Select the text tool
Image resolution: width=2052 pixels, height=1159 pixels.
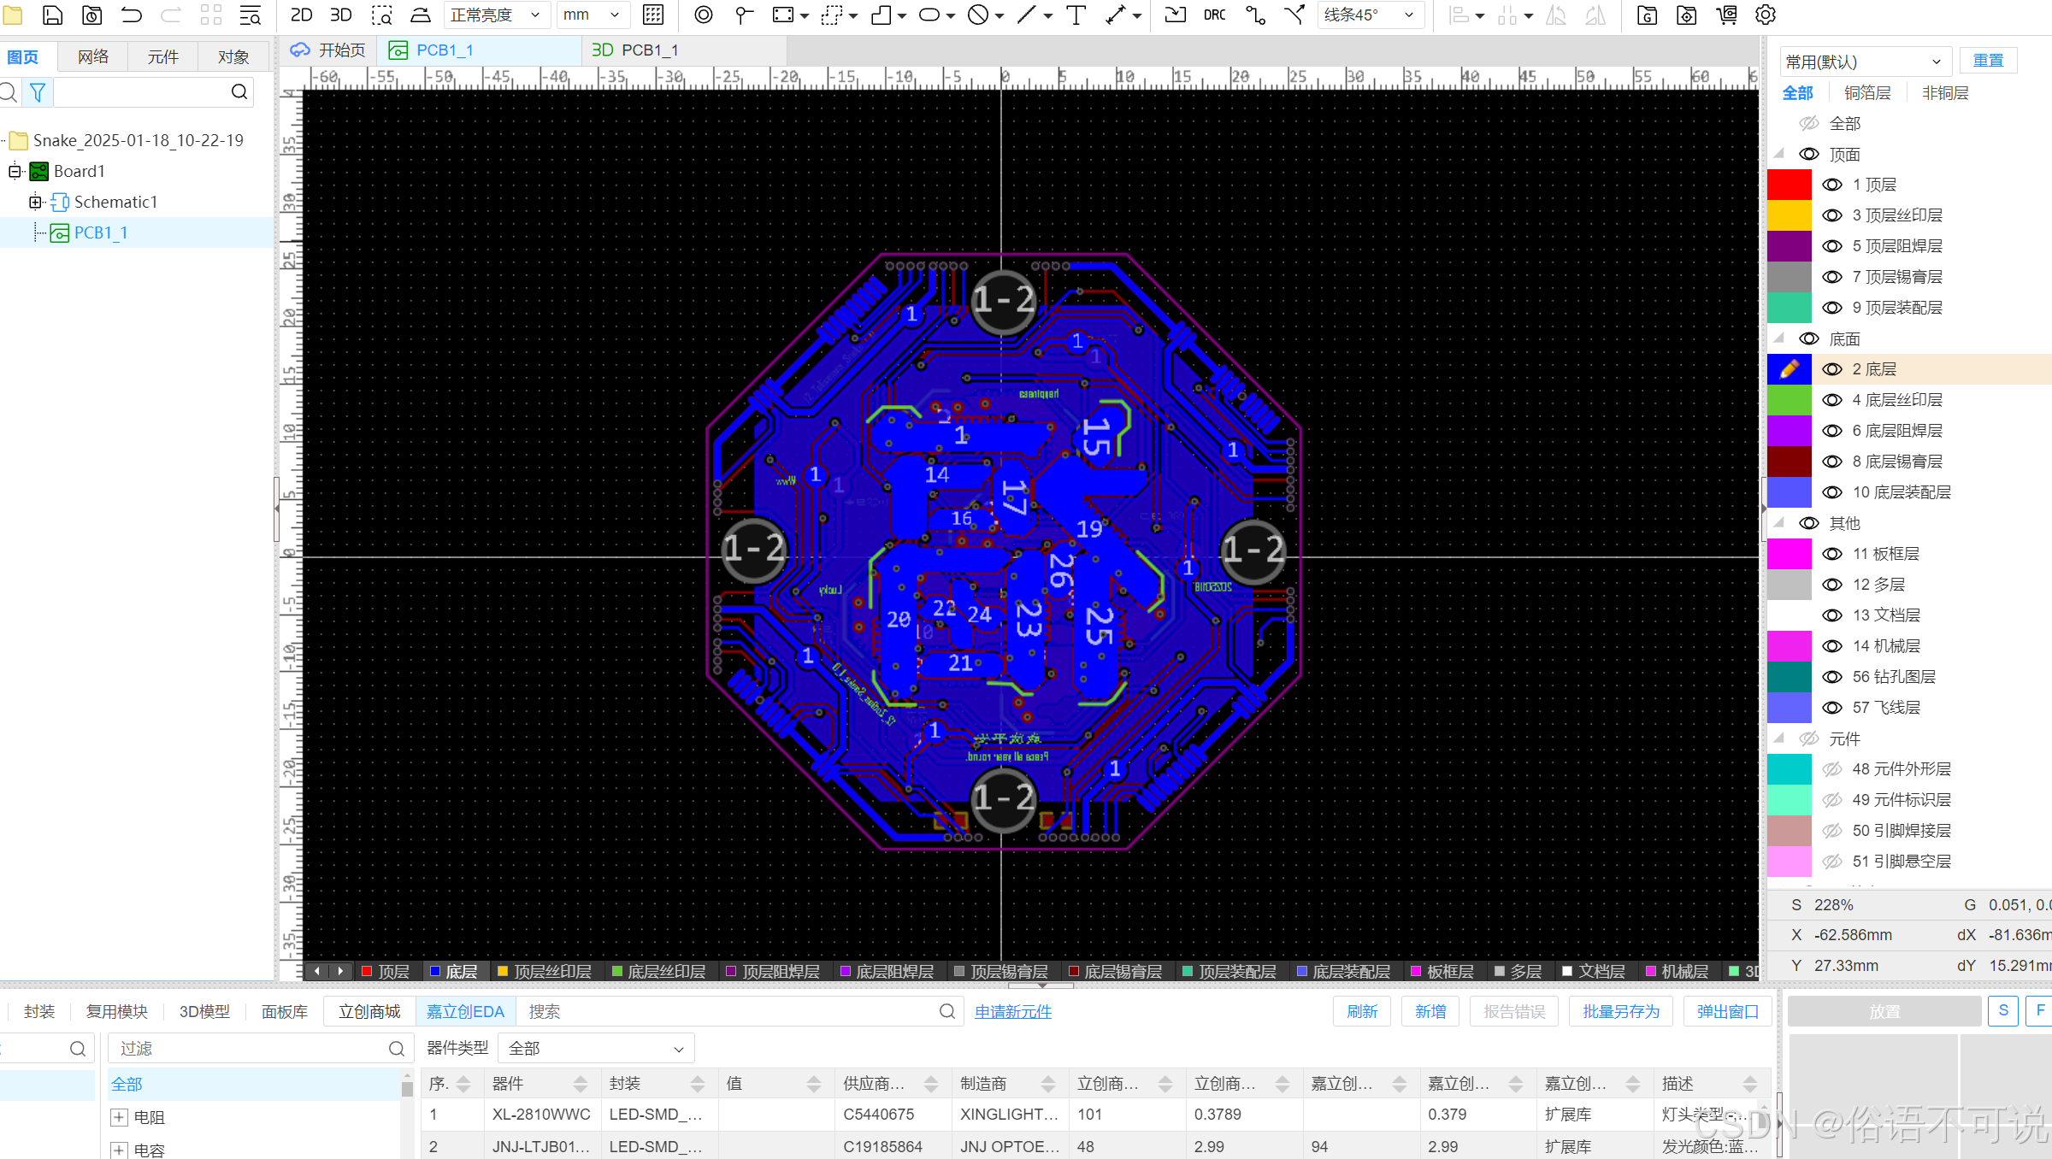click(x=1076, y=15)
